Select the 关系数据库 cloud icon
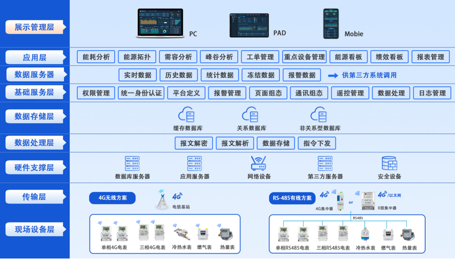Image resolution: width=455 pixels, height=259 pixels. 251,114
